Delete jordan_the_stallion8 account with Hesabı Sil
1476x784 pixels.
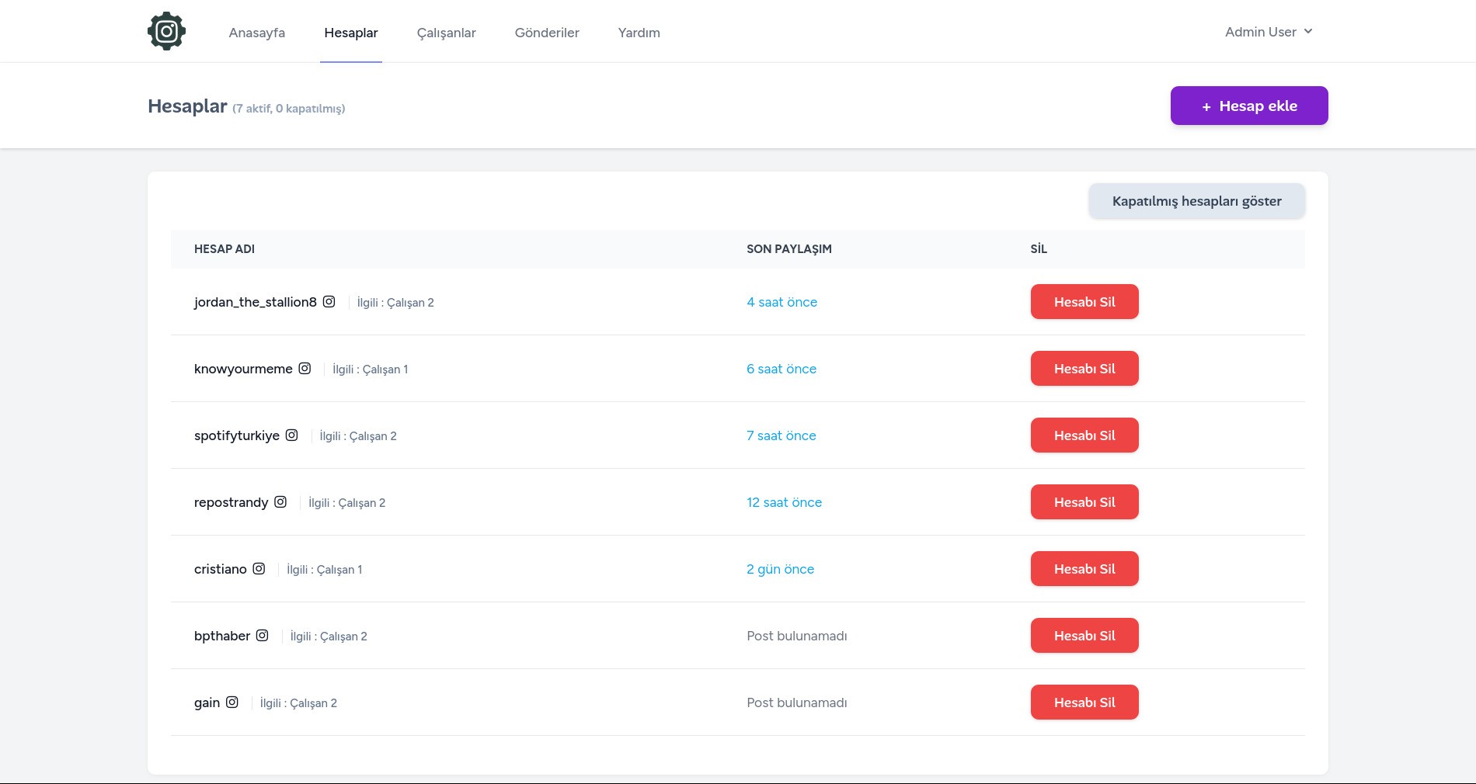[1084, 302]
